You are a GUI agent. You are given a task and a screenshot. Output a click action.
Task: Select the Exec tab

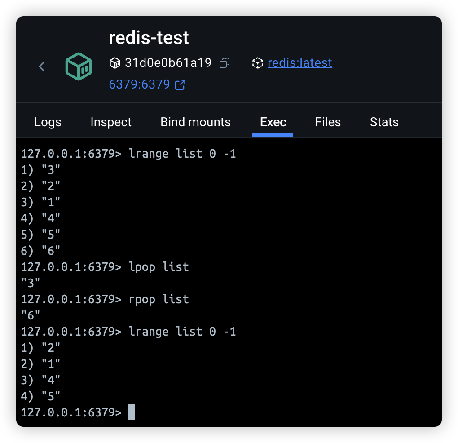(273, 122)
